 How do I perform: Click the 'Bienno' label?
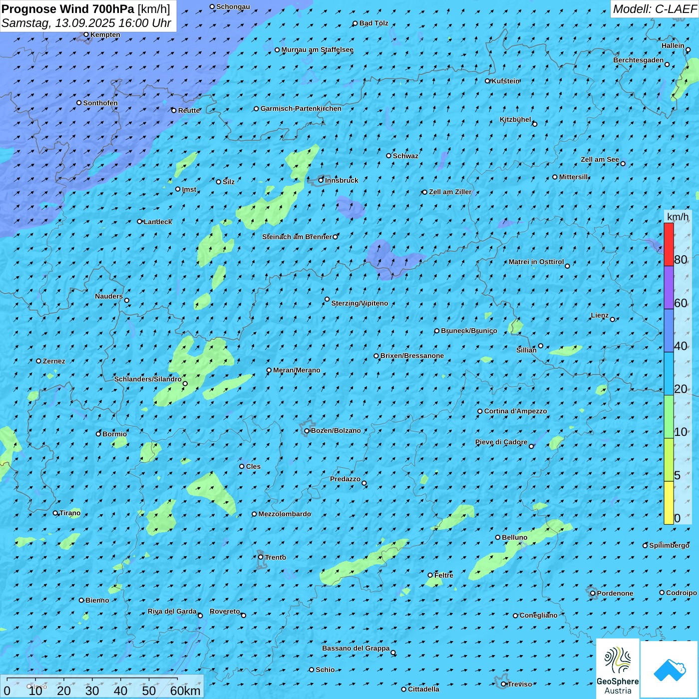click(x=97, y=600)
